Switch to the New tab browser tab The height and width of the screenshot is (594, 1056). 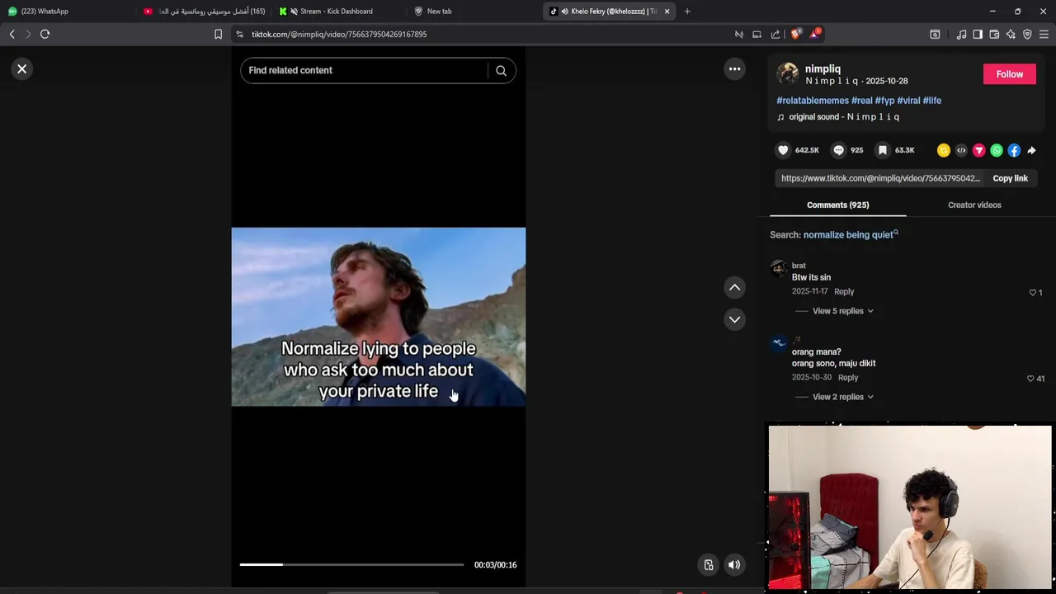474,12
